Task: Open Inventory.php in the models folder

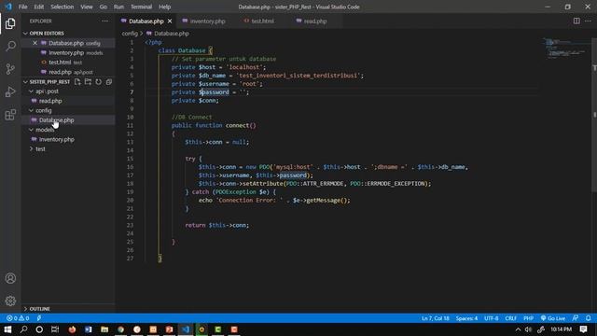Action: click(x=57, y=139)
